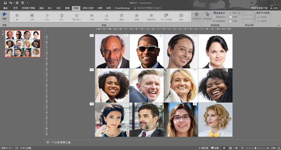This screenshot has height=150, width=281.
Task: Select the Fly In (飛入) animation effect
Action: point(62,16)
